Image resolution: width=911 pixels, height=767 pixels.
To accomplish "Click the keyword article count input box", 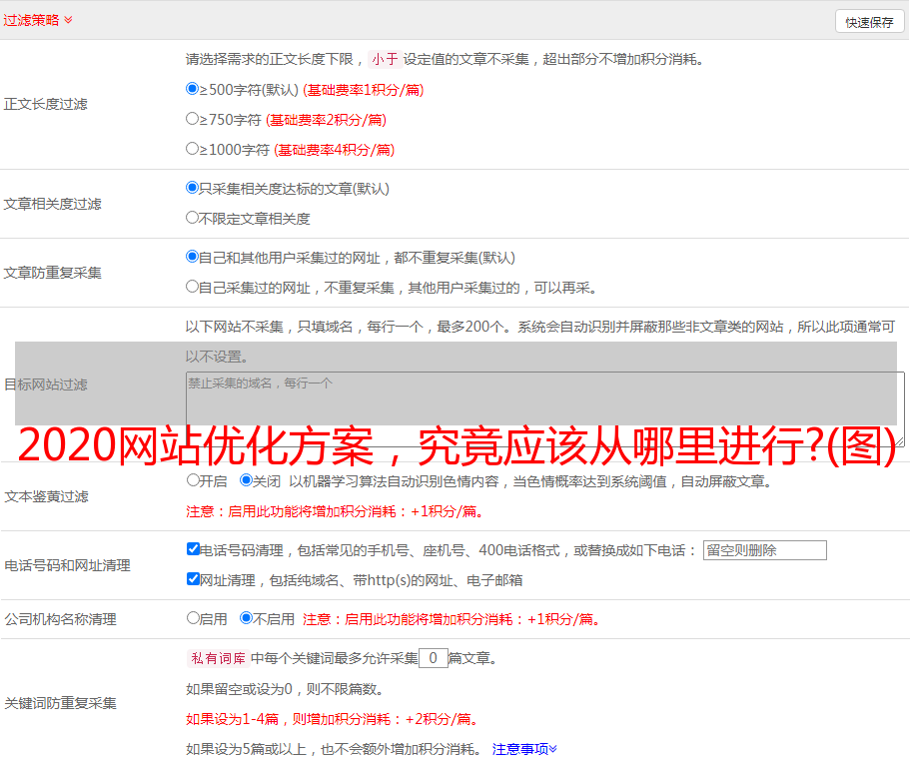I will coord(433,658).
